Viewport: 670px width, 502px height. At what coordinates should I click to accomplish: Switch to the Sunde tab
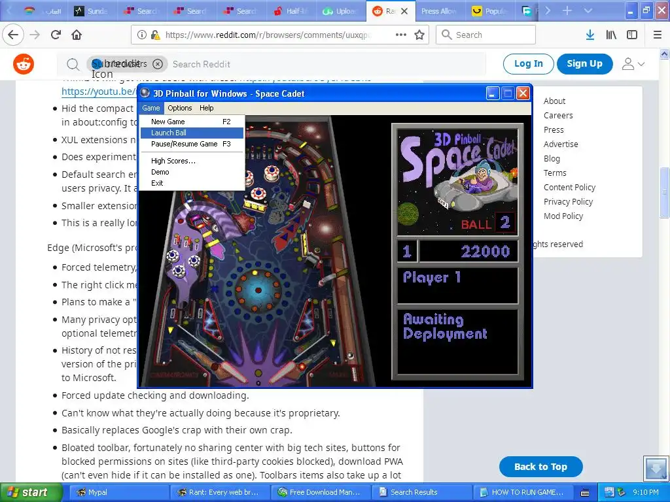(x=91, y=11)
